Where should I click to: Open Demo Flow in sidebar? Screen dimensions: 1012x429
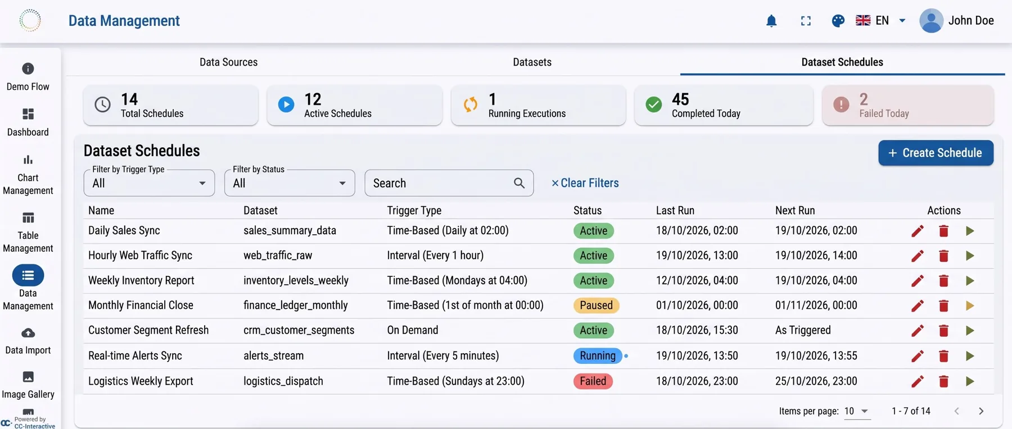click(x=28, y=77)
